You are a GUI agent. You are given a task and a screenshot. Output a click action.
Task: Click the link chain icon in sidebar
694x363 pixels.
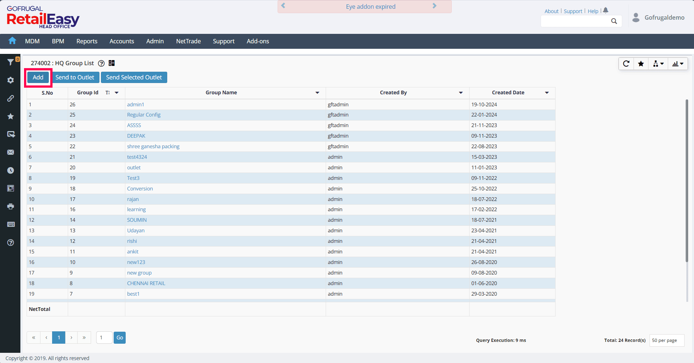click(x=11, y=98)
